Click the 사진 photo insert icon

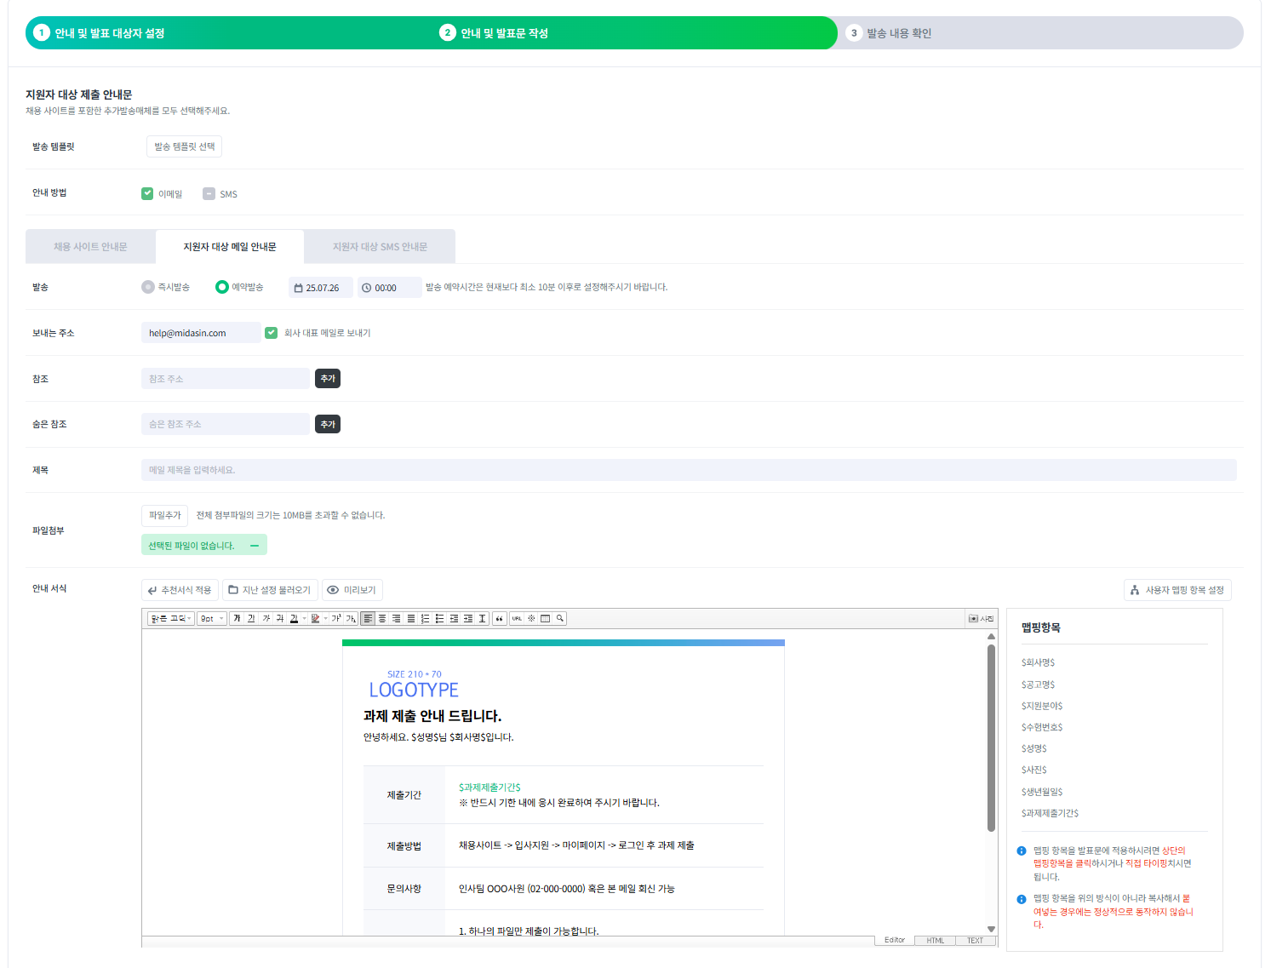[981, 619]
